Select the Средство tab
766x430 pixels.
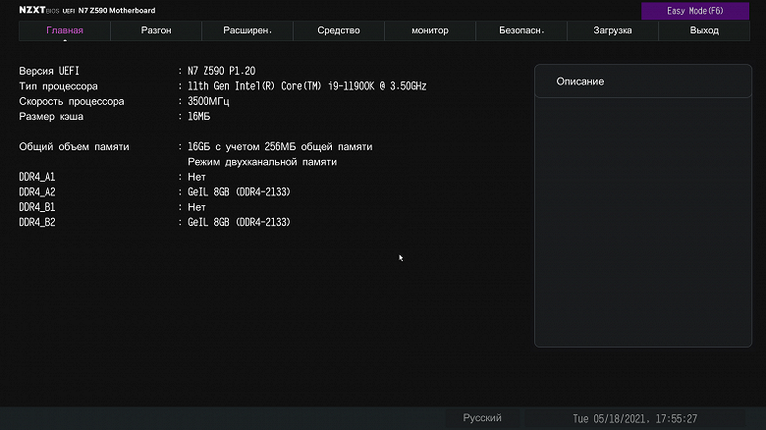[339, 30]
